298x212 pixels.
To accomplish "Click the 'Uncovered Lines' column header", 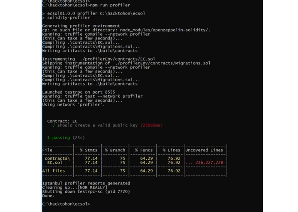I will 204,150.
